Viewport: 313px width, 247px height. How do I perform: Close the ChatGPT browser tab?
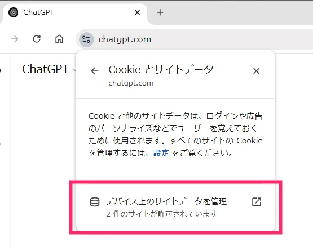pos(138,12)
